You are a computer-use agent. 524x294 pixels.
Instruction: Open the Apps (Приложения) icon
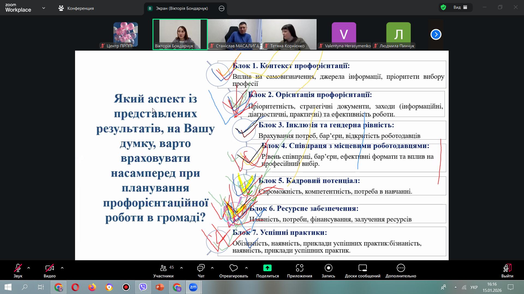pyautogui.click(x=299, y=268)
